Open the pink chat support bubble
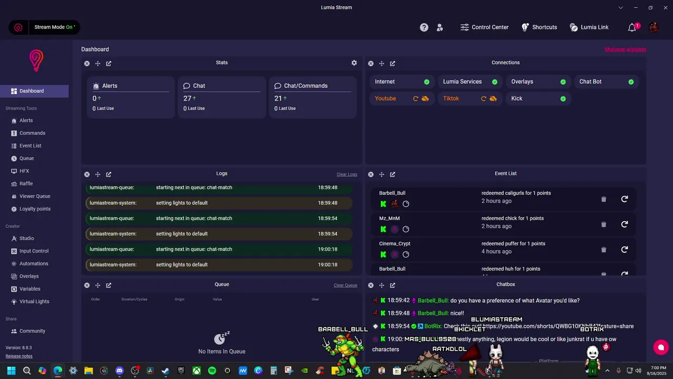The image size is (673, 379). [660, 347]
